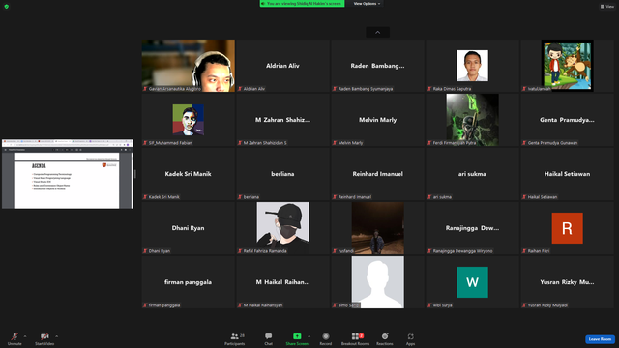Open the View layout button at top right
The image size is (619, 348).
click(x=607, y=7)
